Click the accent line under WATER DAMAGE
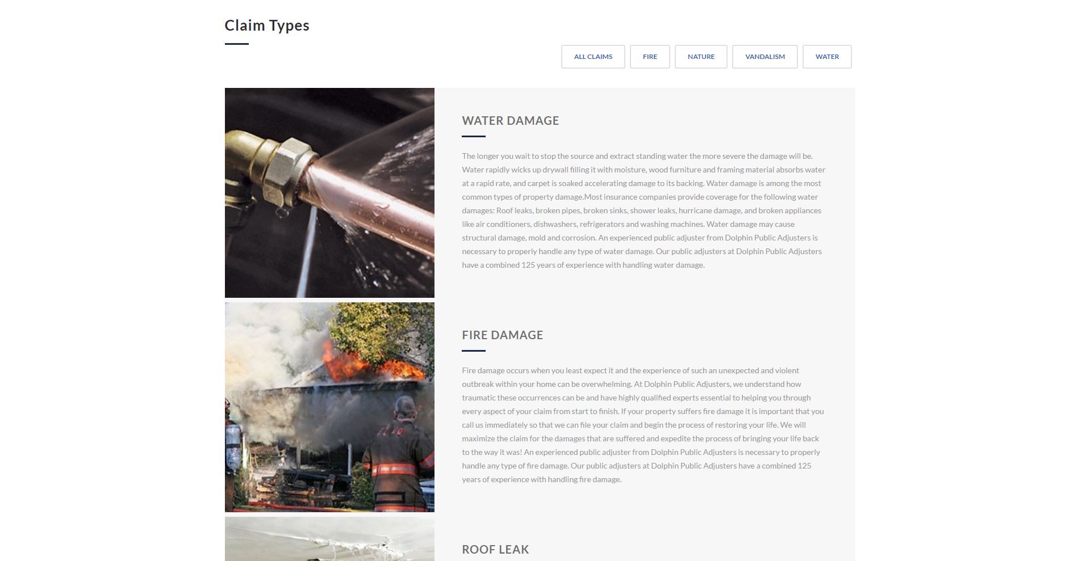 [x=474, y=136]
